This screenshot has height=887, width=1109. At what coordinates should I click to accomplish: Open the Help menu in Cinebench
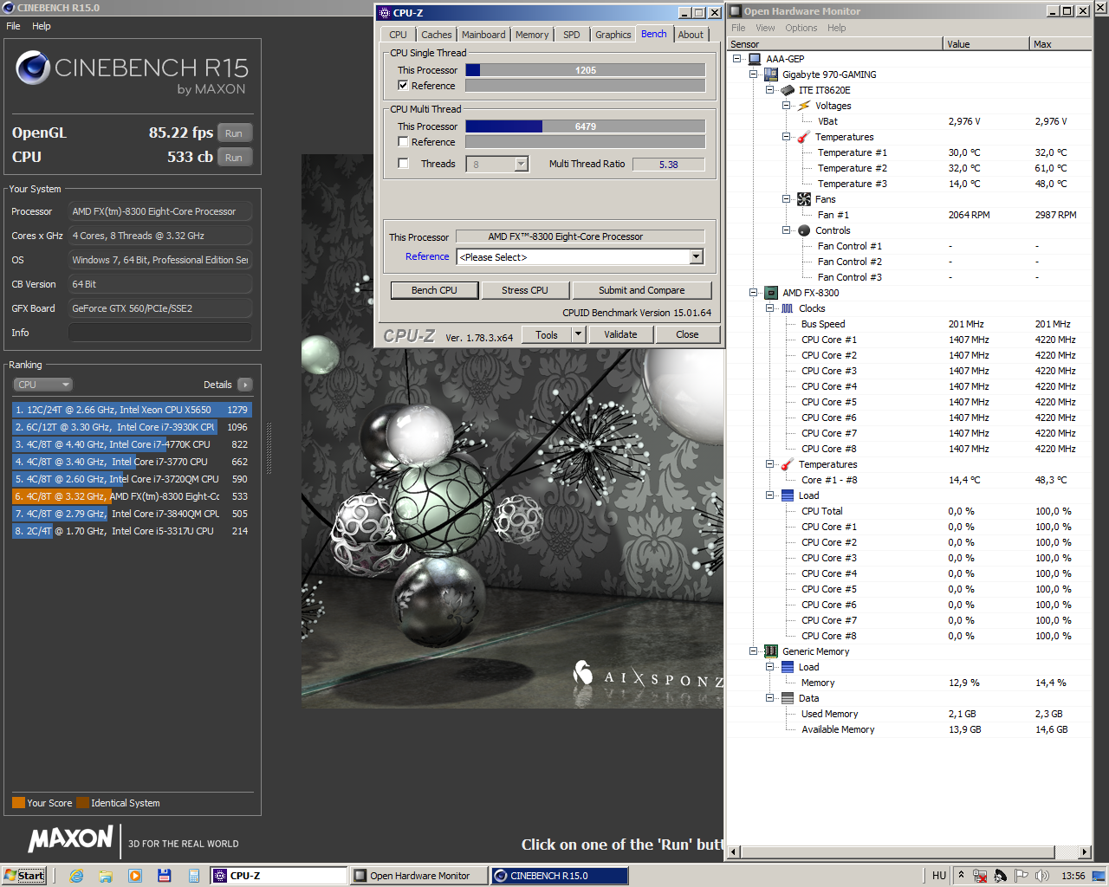click(42, 26)
